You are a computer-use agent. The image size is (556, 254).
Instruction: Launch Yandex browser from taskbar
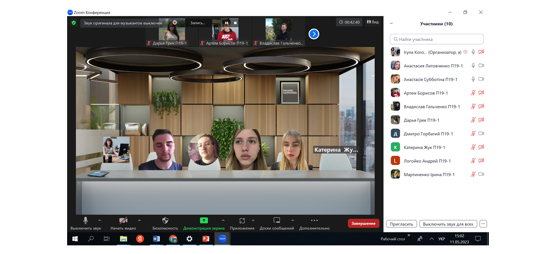(x=140, y=238)
